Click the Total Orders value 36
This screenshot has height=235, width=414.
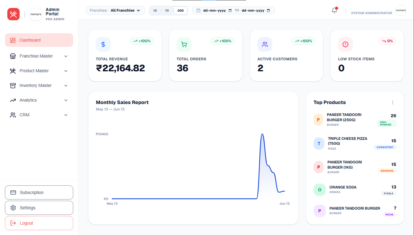(x=183, y=68)
